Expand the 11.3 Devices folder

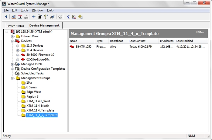(18, 46)
